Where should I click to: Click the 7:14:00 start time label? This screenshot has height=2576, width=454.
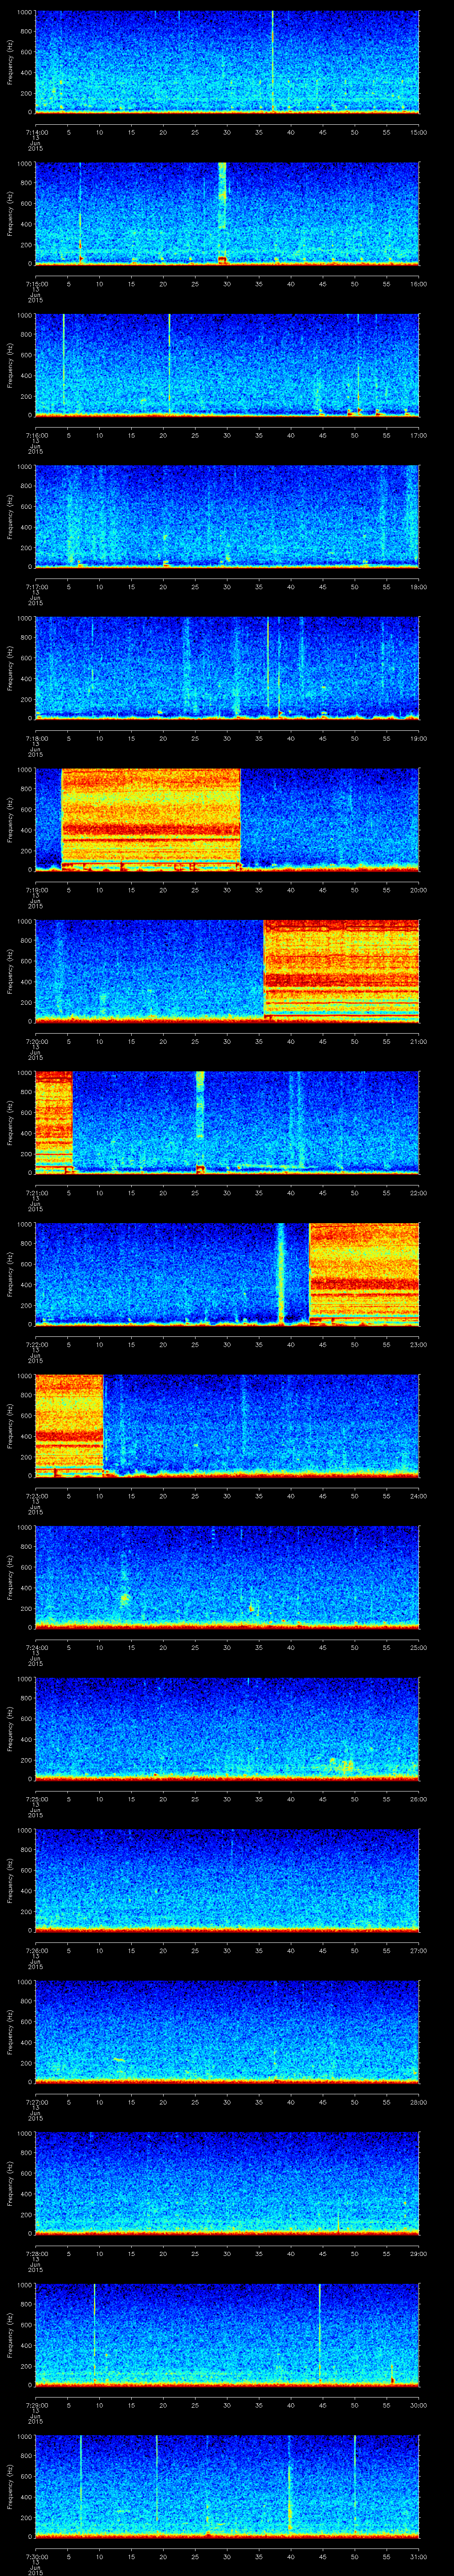tap(35, 132)
